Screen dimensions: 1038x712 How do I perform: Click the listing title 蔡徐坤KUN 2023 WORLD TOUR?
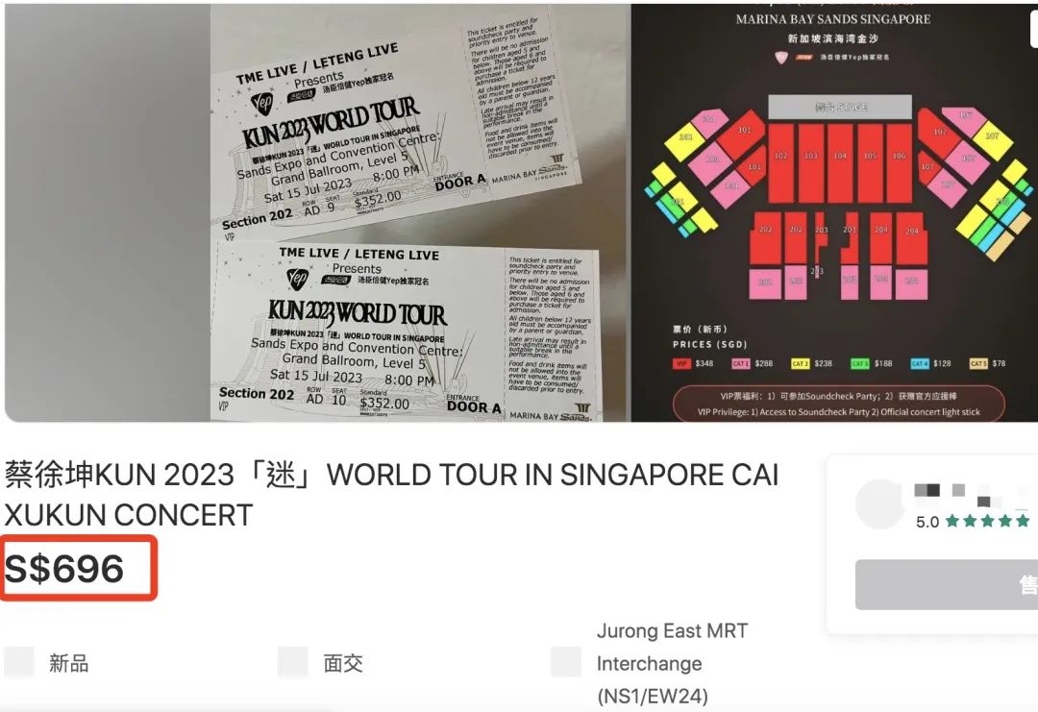(392, 494)
